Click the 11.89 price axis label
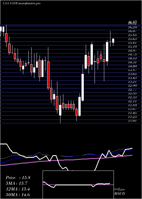Image resolution: width=142 pixels, height=199 pixels. pos(132,105)
